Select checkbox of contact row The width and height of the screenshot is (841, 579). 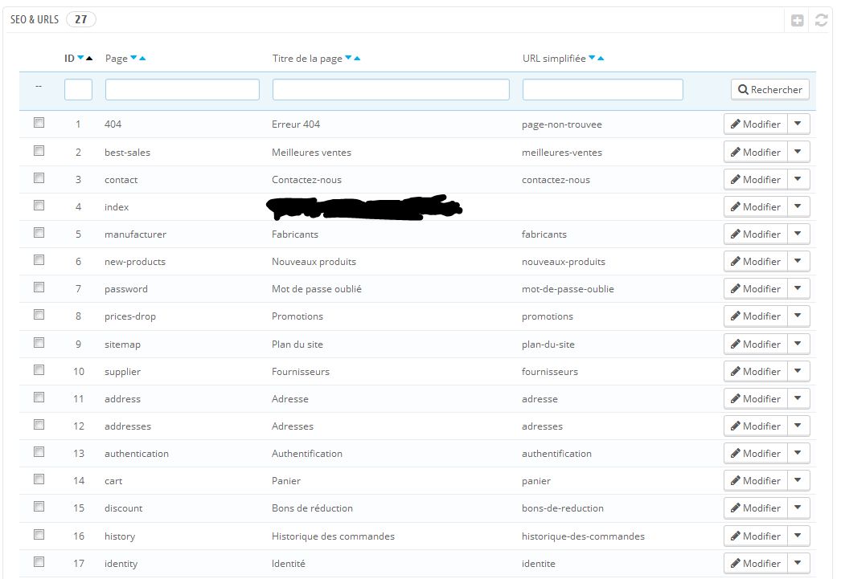pos(39,177)
